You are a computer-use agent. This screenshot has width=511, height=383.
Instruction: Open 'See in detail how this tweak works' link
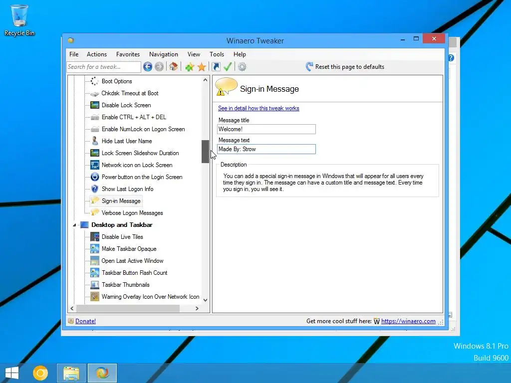258,108
